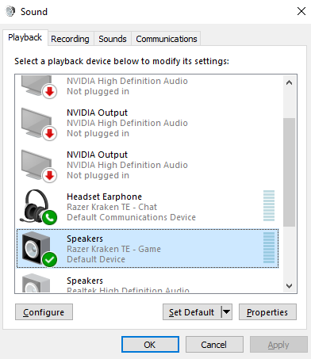The image size is (311, 359).
Task: Click the Realtek Speakers icon at list bottom
Action: pos(36,283)
